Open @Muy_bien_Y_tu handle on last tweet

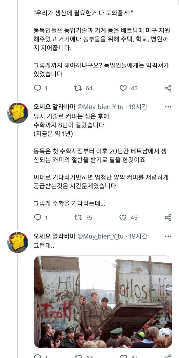click(x=100, y=236)
